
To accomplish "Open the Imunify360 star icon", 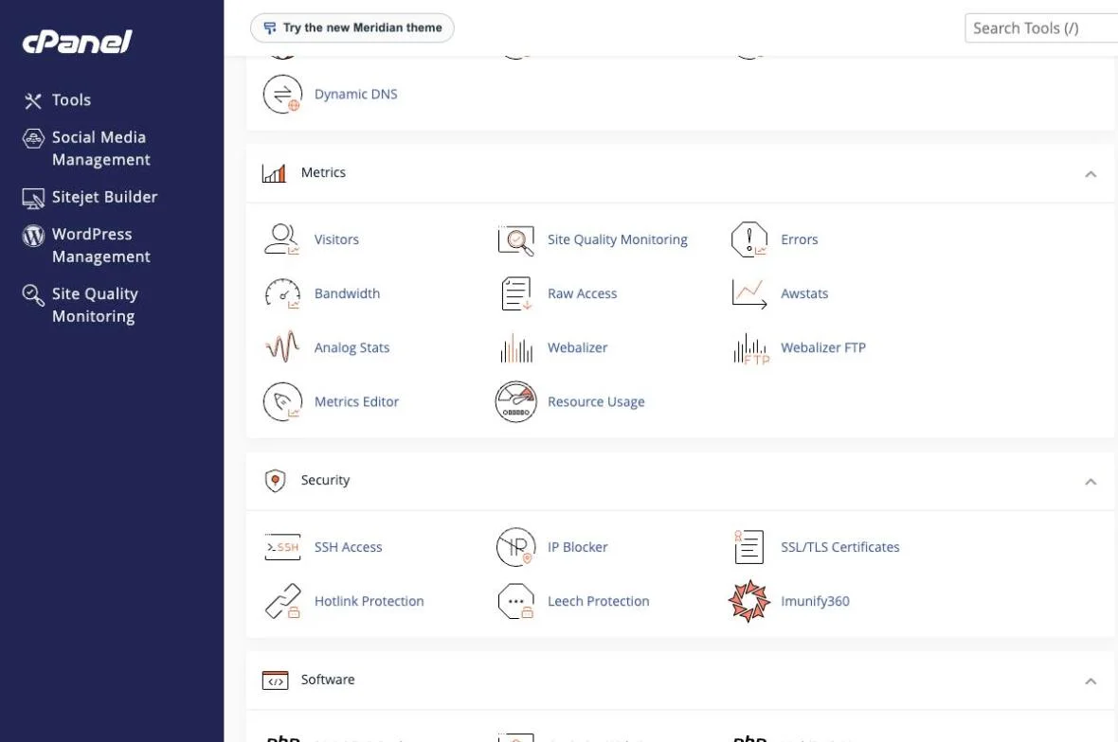I will tap(748, 601).
